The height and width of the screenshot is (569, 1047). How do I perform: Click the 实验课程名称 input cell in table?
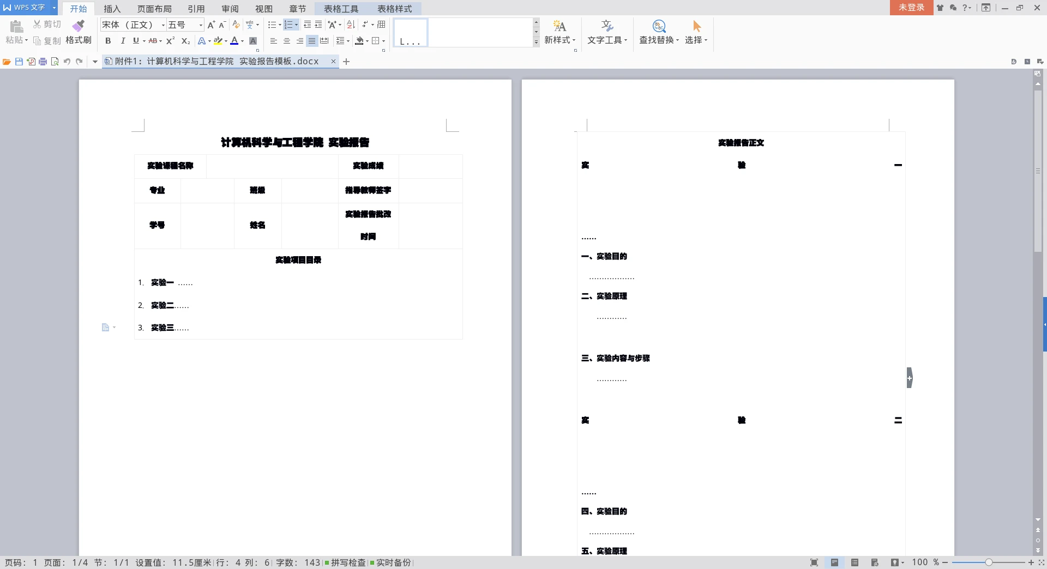[272, 166]
